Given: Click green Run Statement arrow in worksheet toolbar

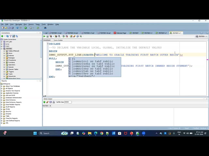Looking at the screenshot, I should (x=44, y=36).
